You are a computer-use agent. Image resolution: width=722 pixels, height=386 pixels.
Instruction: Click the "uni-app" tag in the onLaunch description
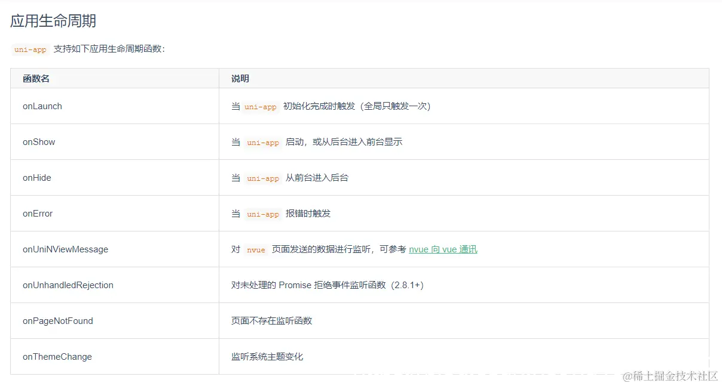pos(260,106)
